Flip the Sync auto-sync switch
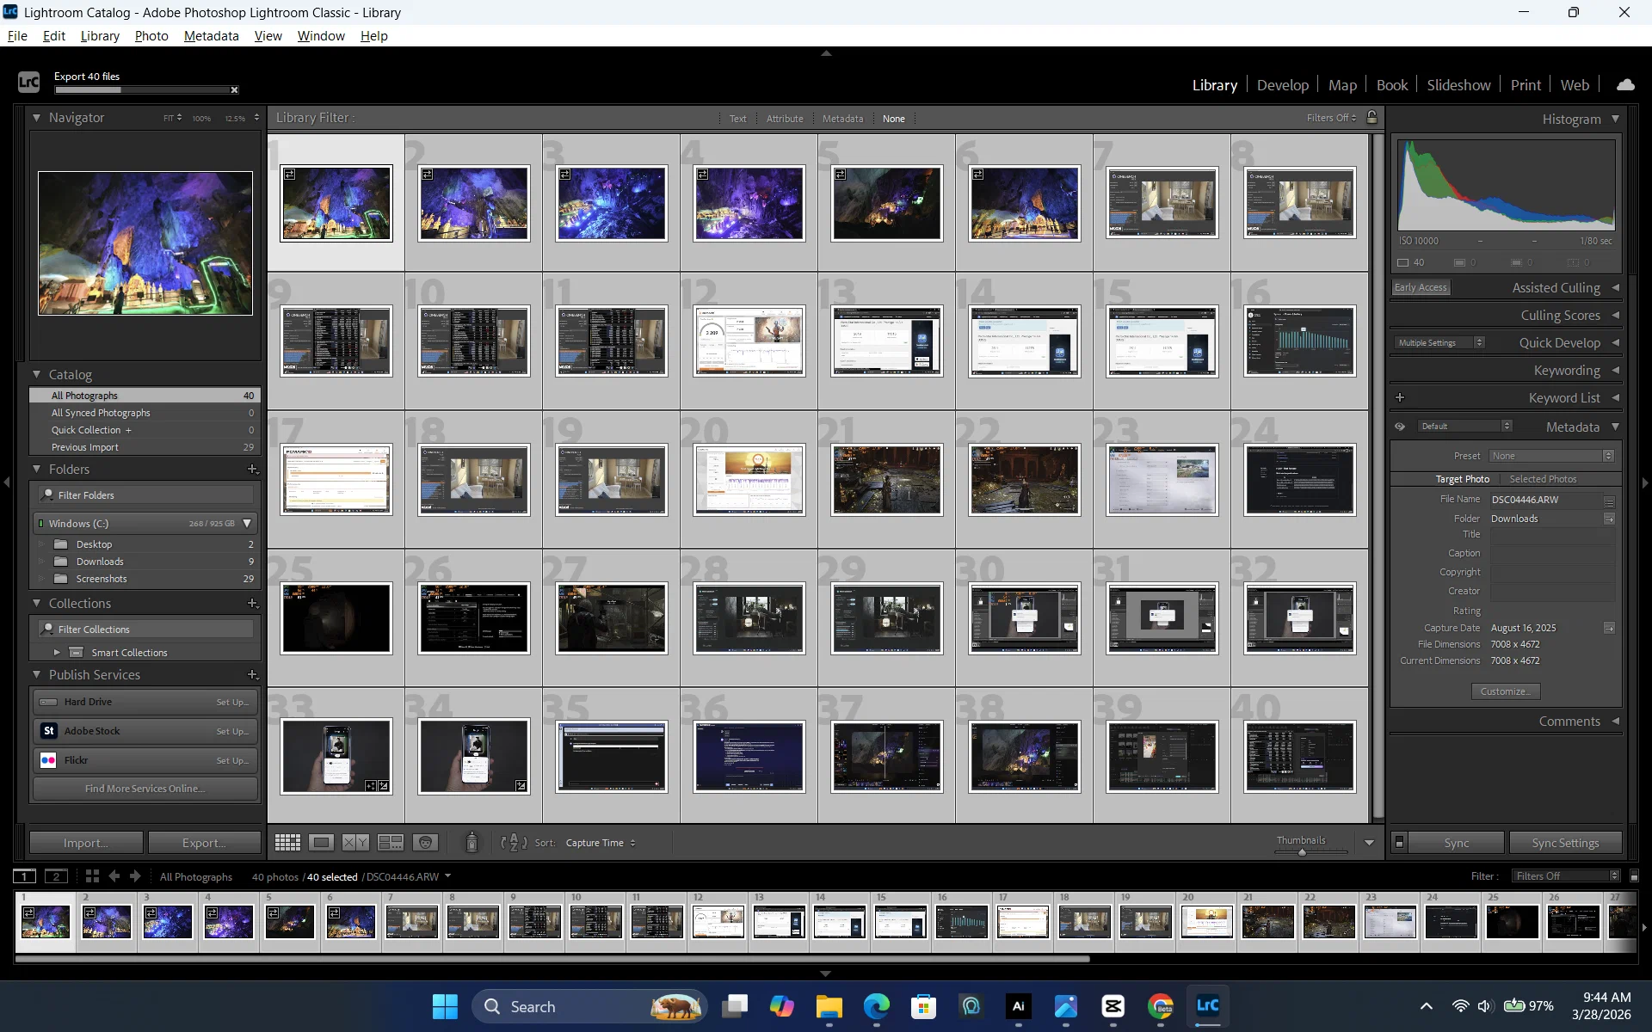This screenshot has height=1032, width=1652. pos(1399,843)
